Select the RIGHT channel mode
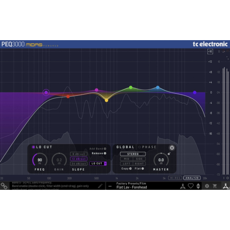The height and width of the screenshot is (230, 230). pyautogui.click(x=139, y=164)
